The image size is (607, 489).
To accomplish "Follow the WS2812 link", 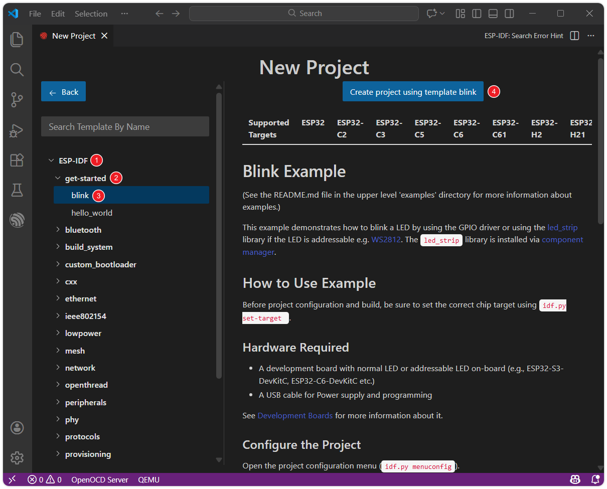I will click(386, 239).
